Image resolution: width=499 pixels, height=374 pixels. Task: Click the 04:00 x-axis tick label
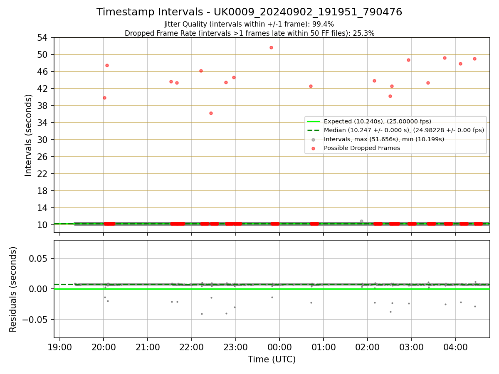point(455,347)
